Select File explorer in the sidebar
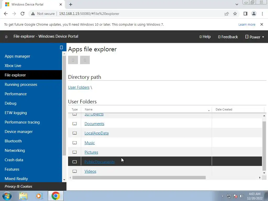This screenshot has height=201, width=268. pos(31,75)
